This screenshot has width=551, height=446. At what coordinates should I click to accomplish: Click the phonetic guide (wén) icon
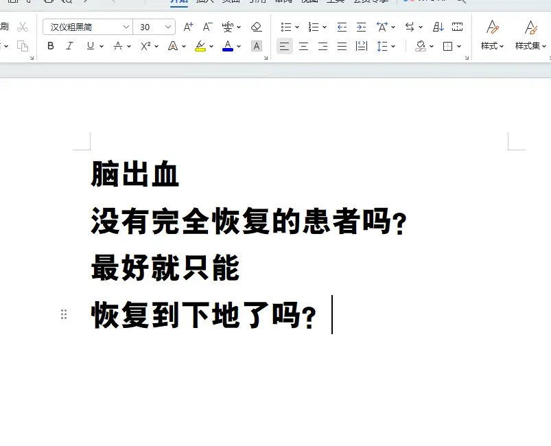point(228,27)
